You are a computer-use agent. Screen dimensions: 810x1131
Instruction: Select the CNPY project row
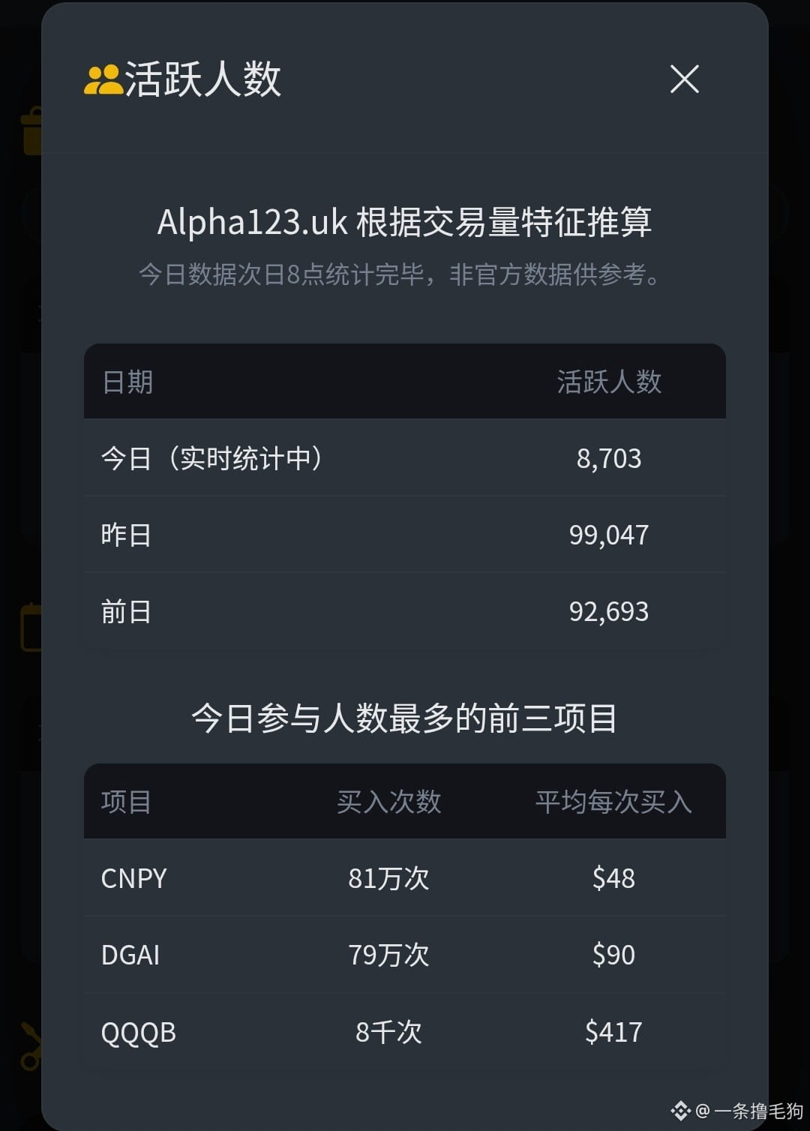click(405, 878)
